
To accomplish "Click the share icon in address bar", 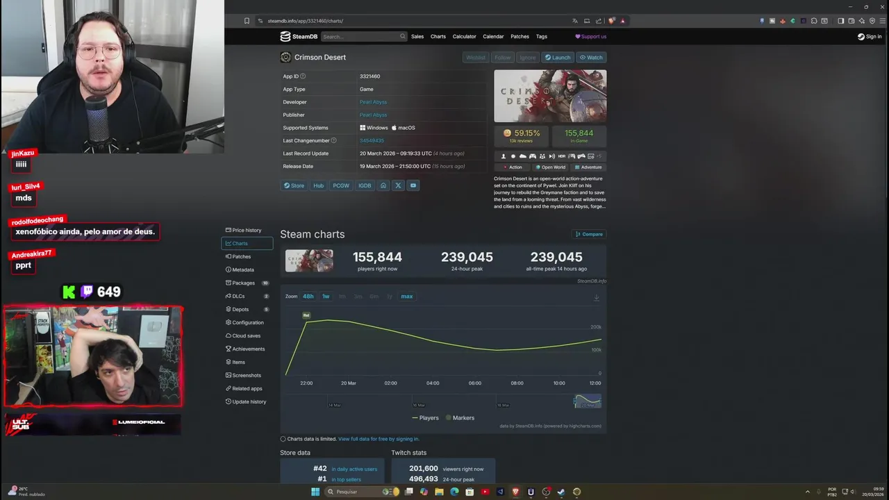I will point(599,21).
